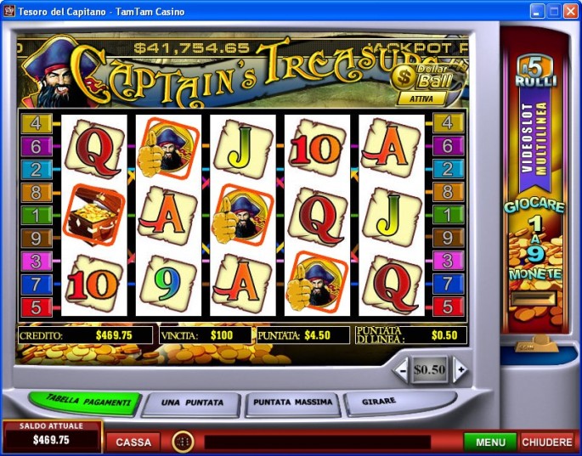Screen dimensions: 582x456
Task: Activate the Dollar Ball ATTIVA button
Action: [x=421, y=99]
